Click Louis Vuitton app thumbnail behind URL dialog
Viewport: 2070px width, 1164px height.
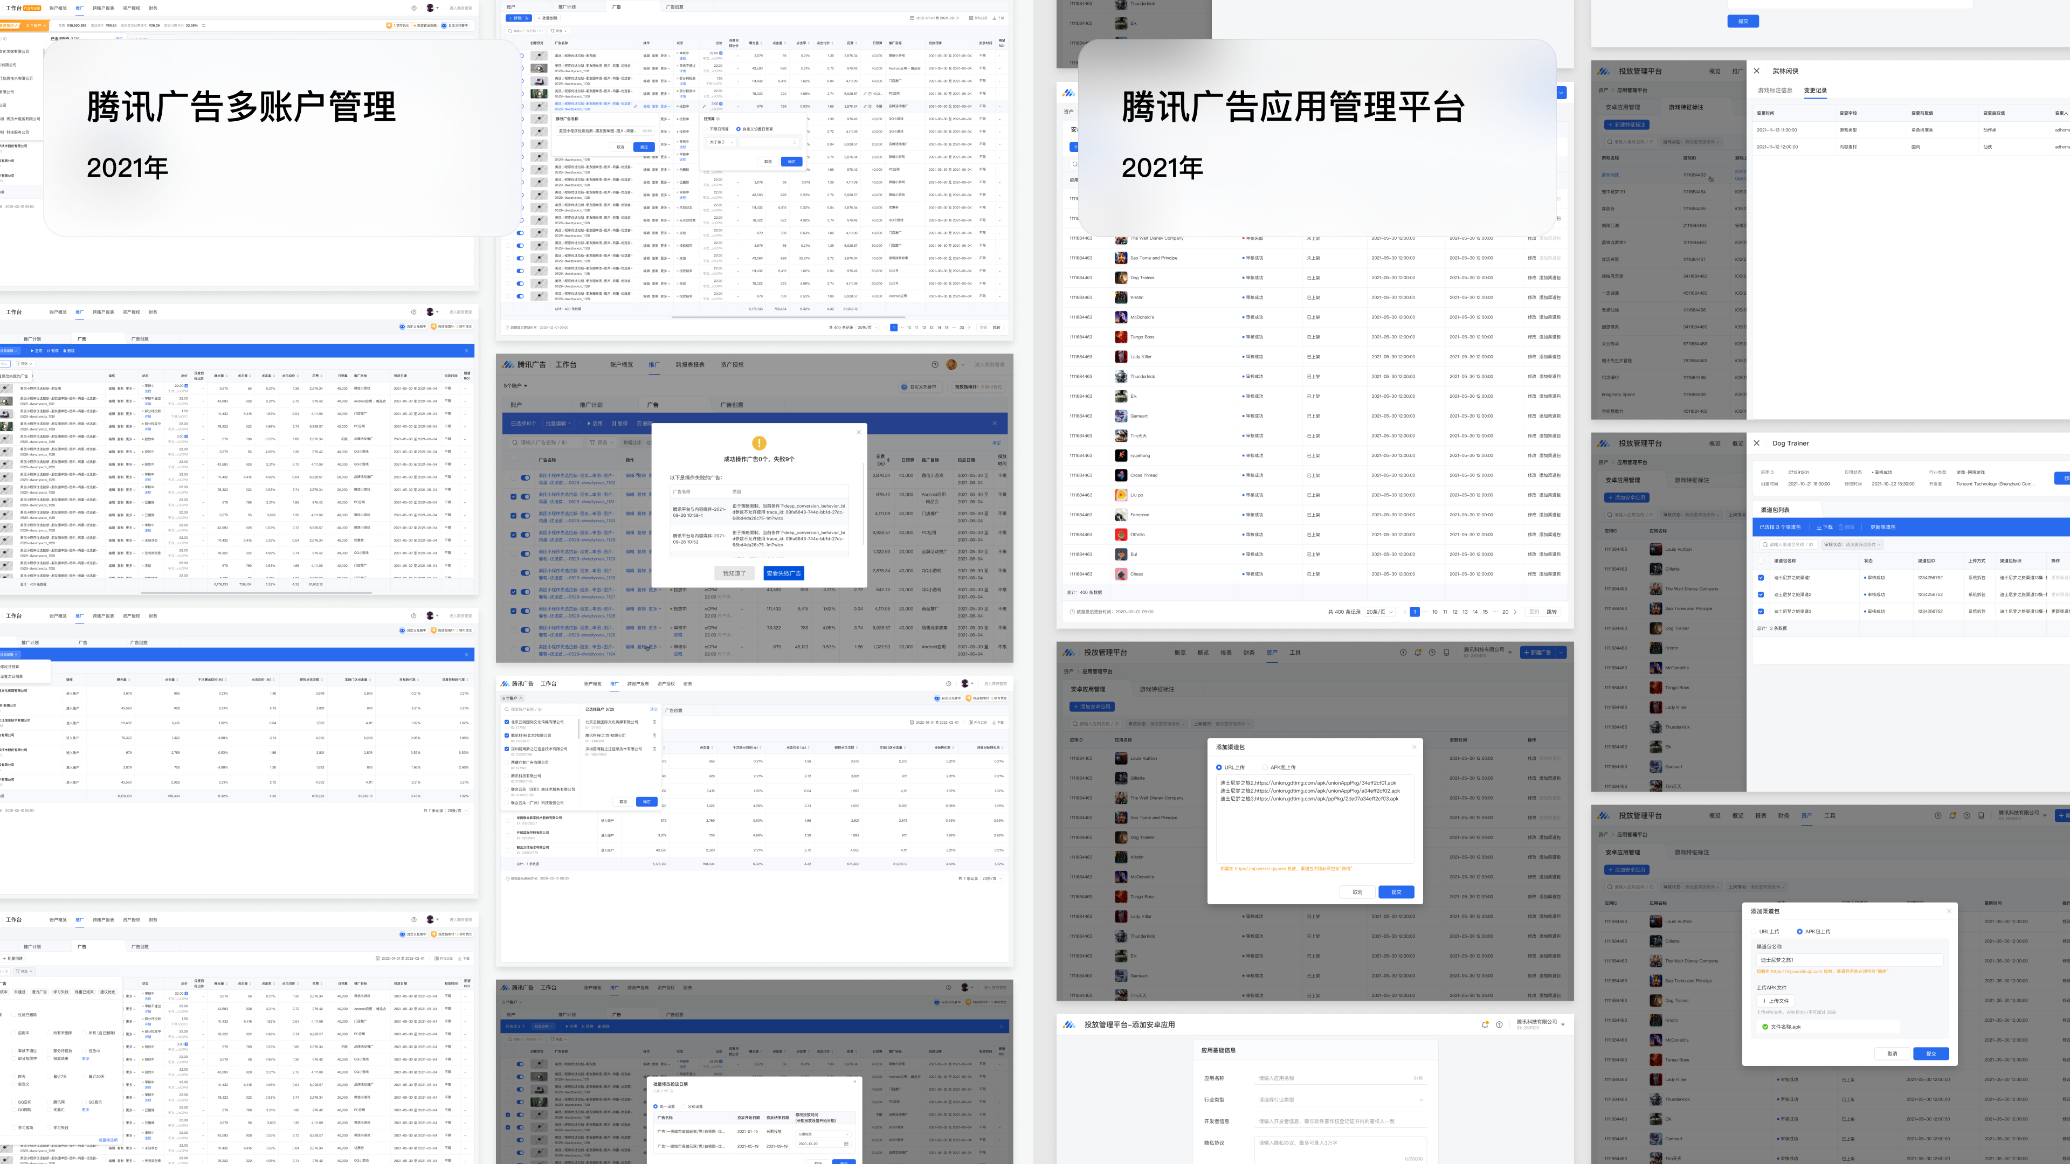click(x=1121, y=758)
